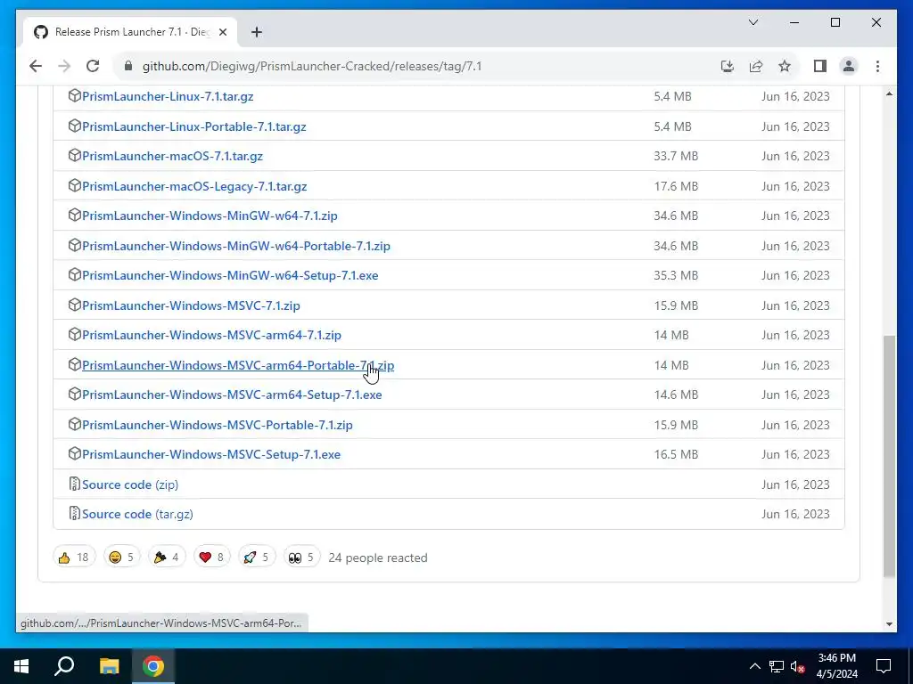Open a new browser tab
The image size is (913, 684).
pyautogui.click(x=257, y=32)
